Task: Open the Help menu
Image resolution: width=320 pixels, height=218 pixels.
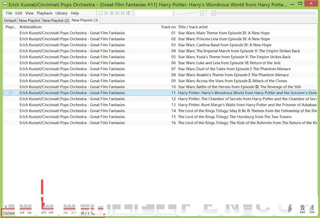Action: pos(75,13)
